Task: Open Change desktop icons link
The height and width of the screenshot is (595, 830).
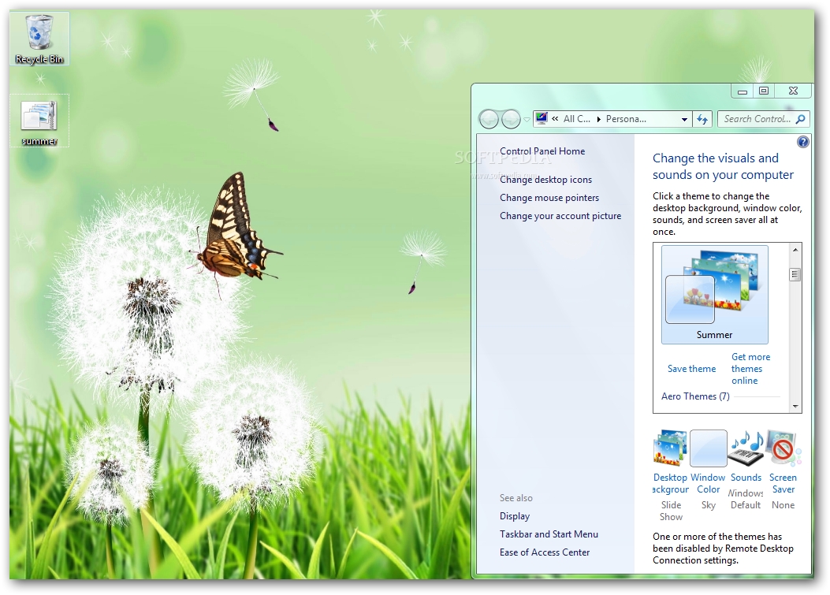Action: (545, 180)
